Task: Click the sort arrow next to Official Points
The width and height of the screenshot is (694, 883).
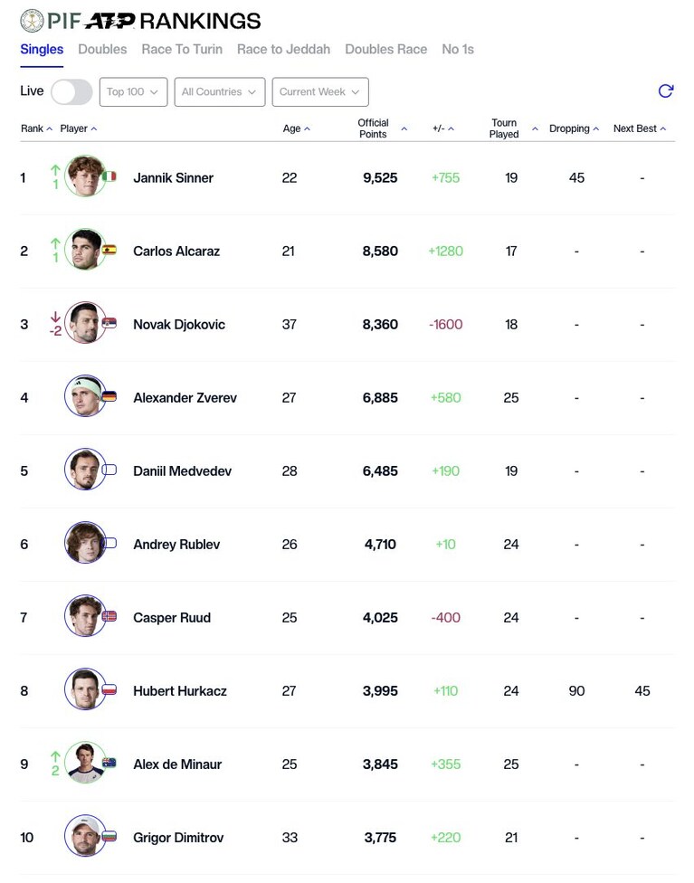Action: point(404,129)
